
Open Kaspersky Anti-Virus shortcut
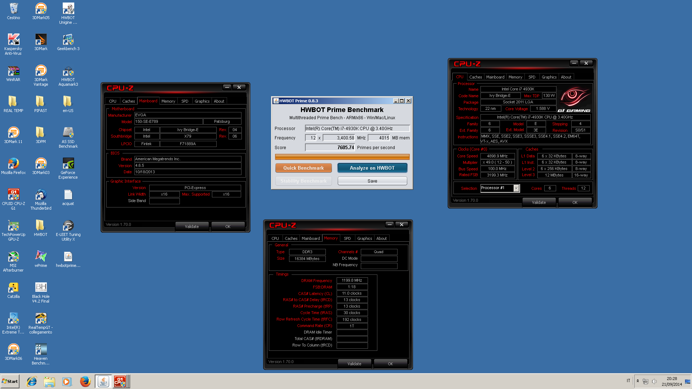[13, 44]
